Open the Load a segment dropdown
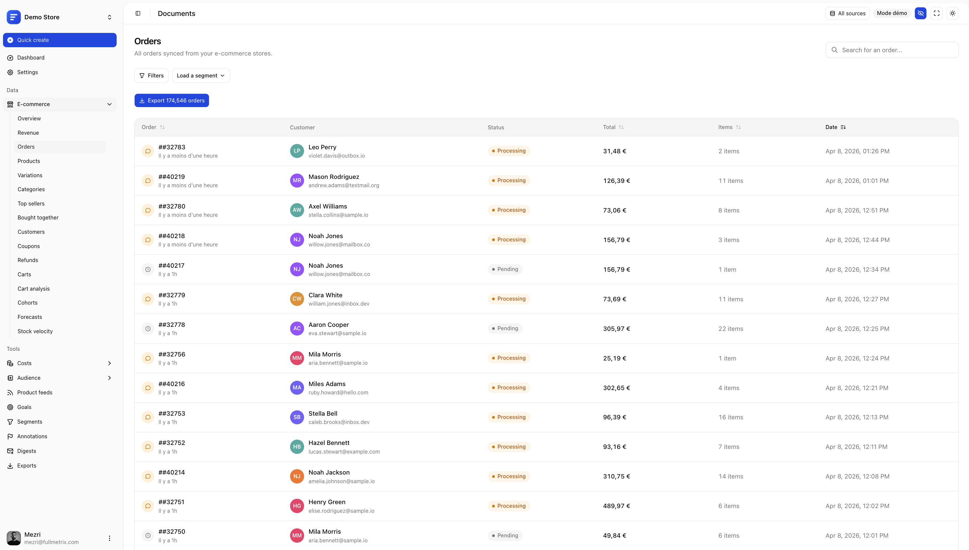This screenshot has width=969, height=550. pos(200,75)
